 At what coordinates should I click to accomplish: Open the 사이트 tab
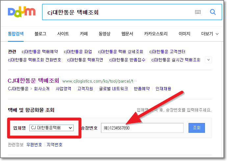63,34
